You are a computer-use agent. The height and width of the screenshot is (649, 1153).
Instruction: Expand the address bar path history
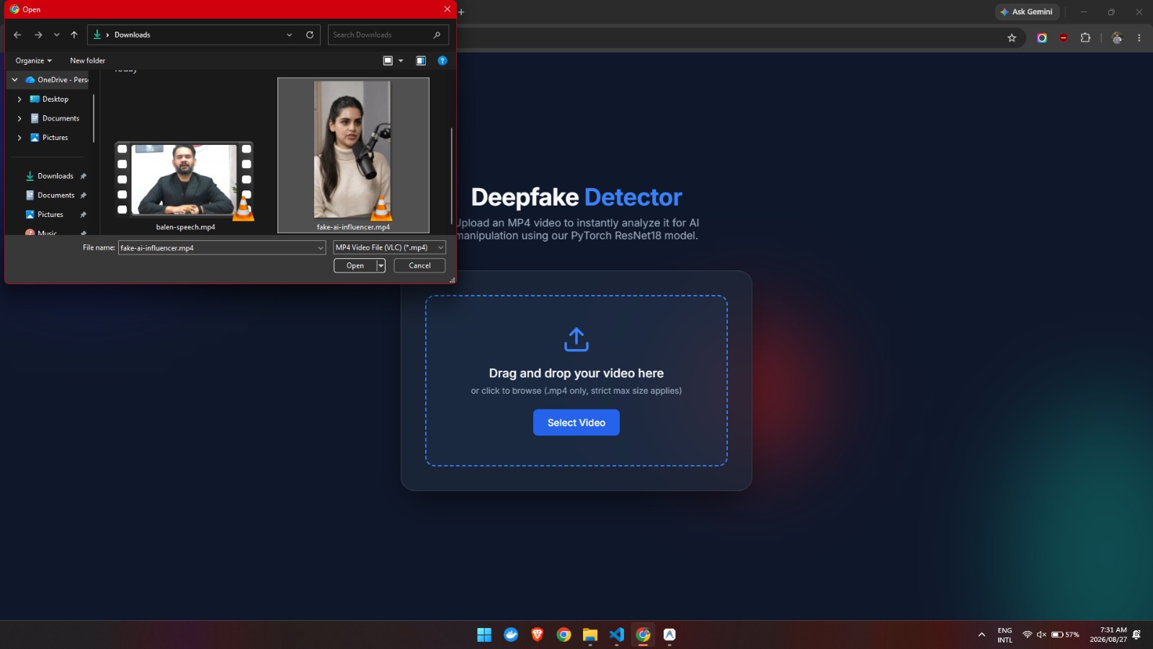(290, 35)
